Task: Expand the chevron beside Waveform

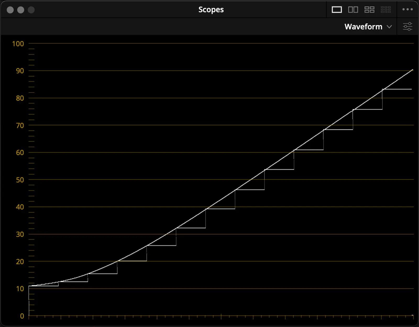Action: pos(389,27)
